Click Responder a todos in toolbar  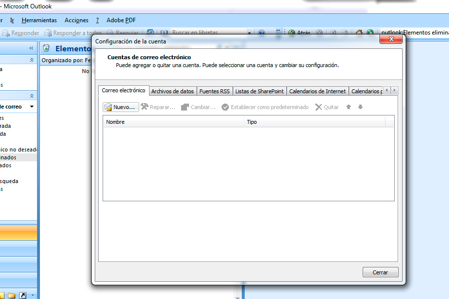73,33
